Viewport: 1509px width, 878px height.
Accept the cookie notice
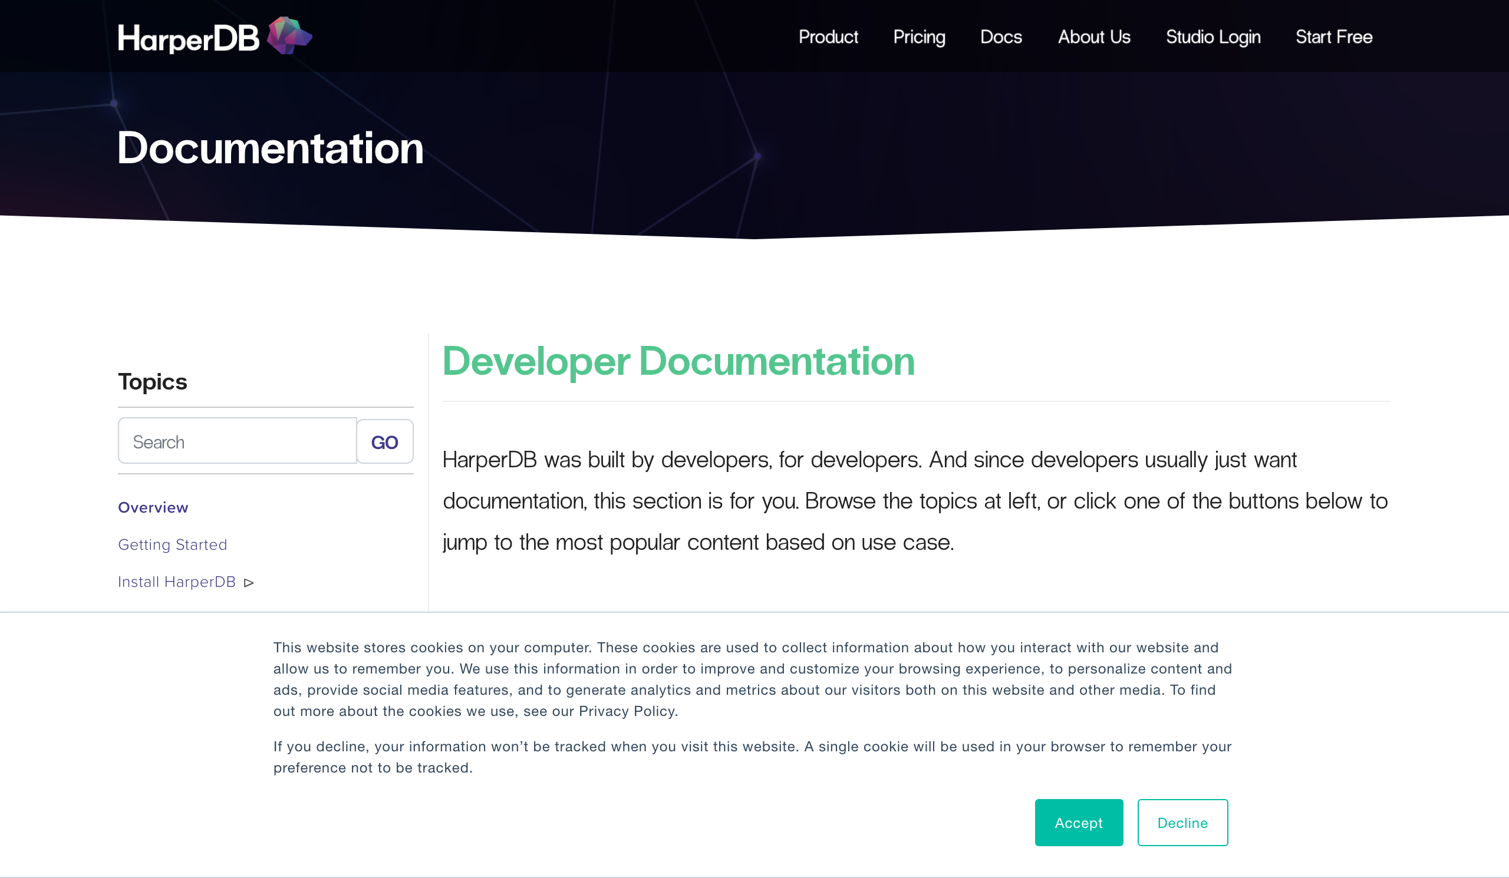pyautogui.click(x=1079, y=823)
